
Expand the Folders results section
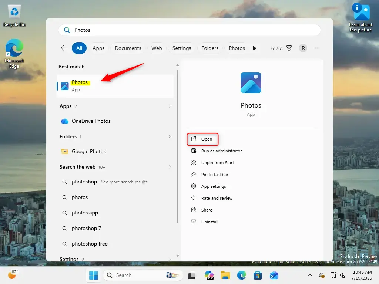tap(170, 136)
